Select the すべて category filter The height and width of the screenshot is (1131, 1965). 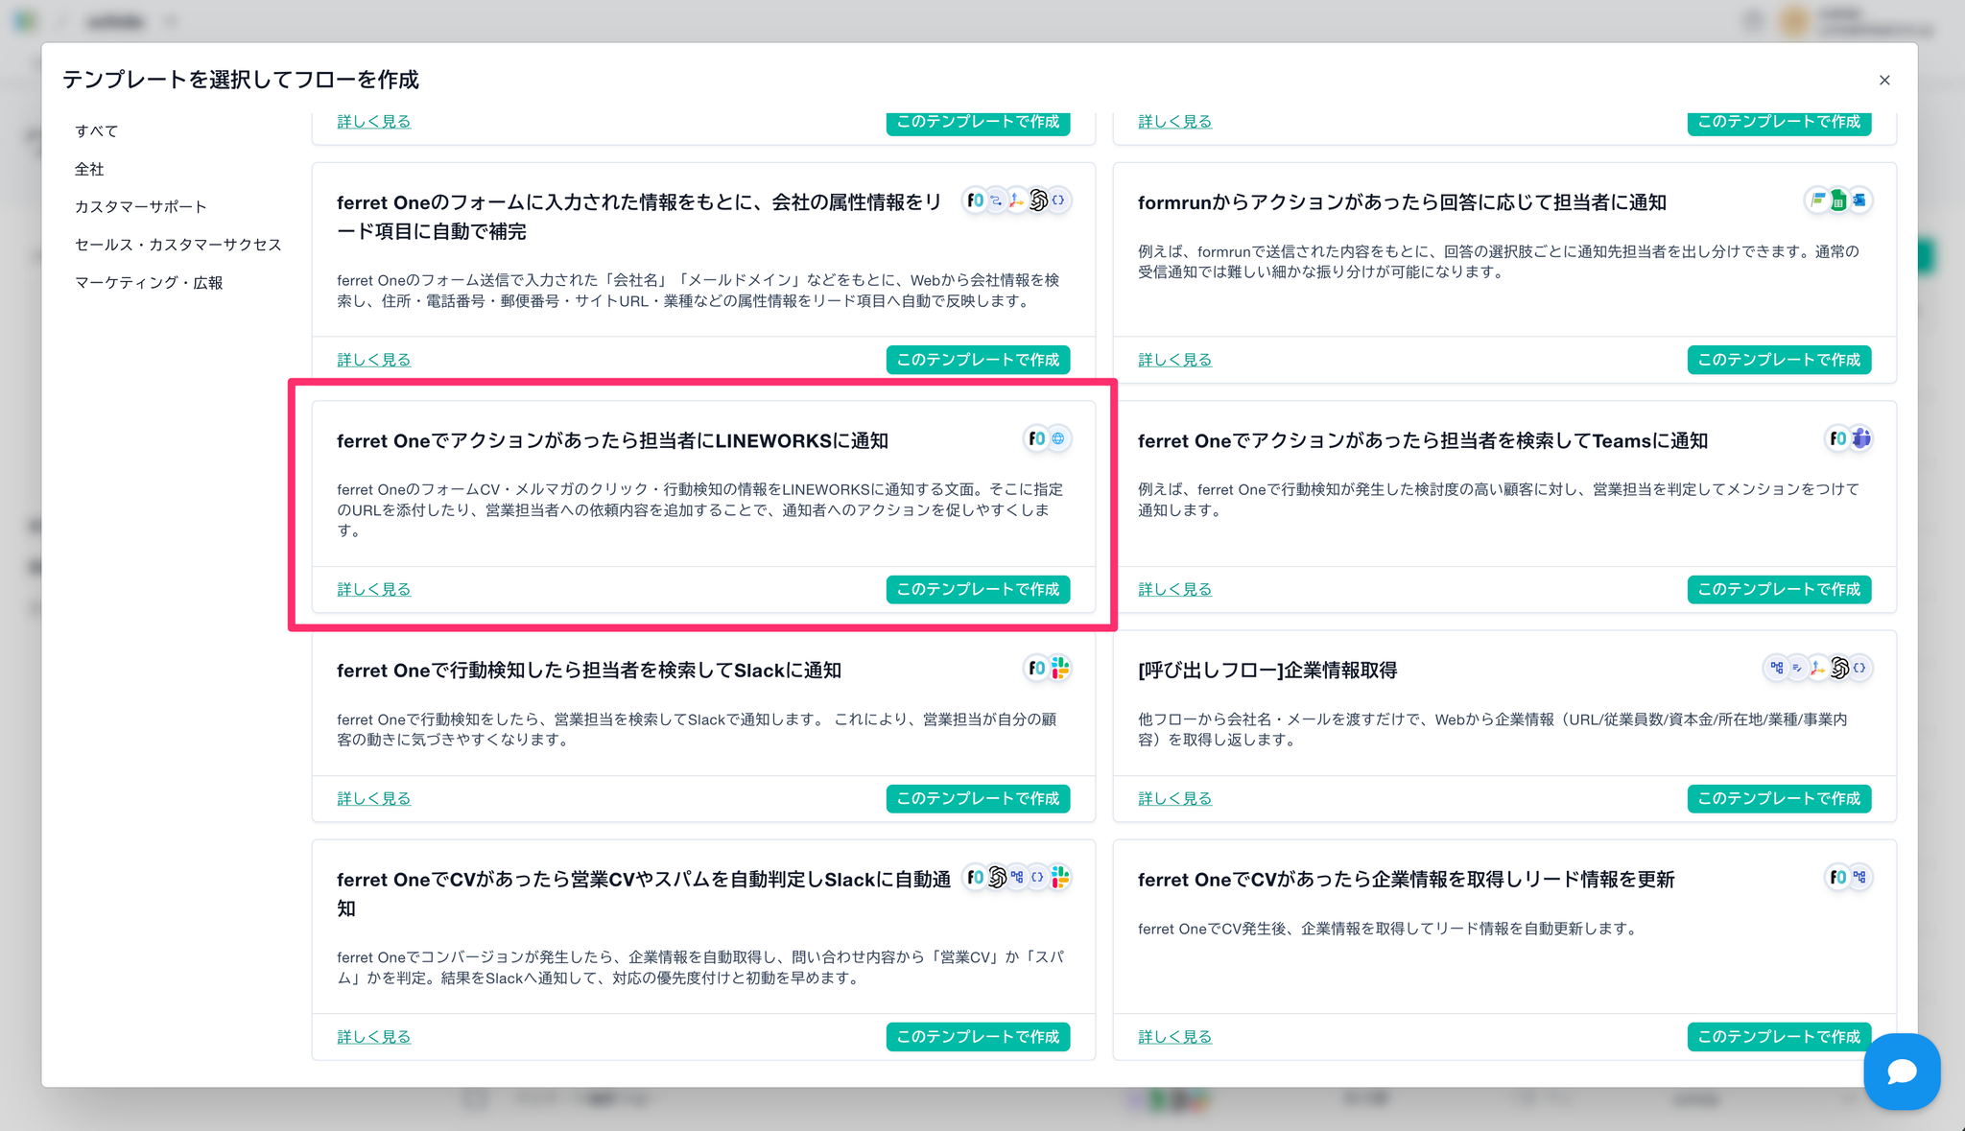(x=97, y=131)
